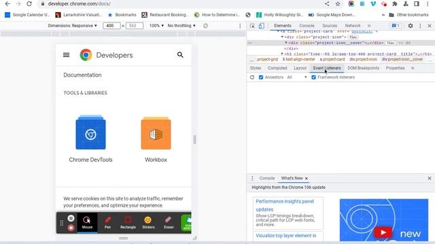Play the What's New YouTube video

click(383, 232)
